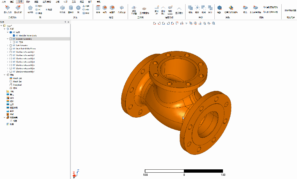
Task: Click the Boolean split icon
Action: 210,8
